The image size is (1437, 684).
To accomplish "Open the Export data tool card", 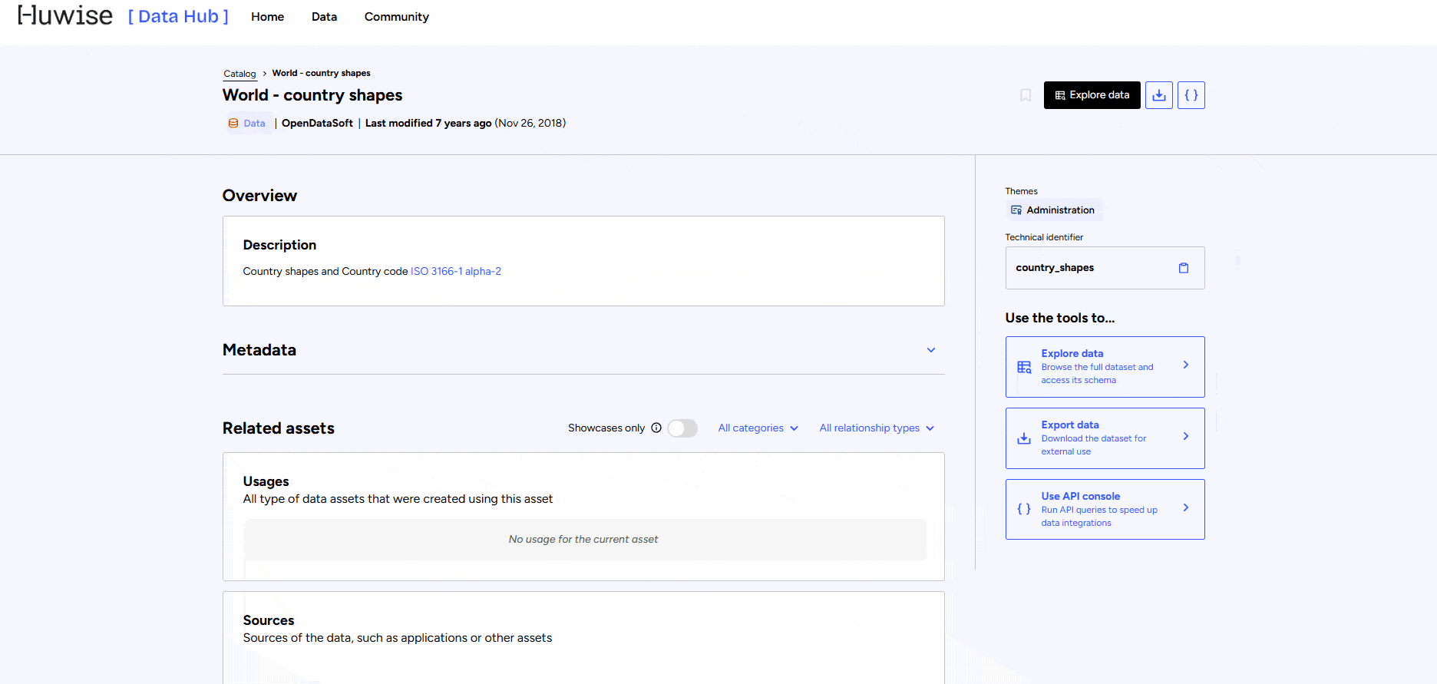I will pos(1104,438).
